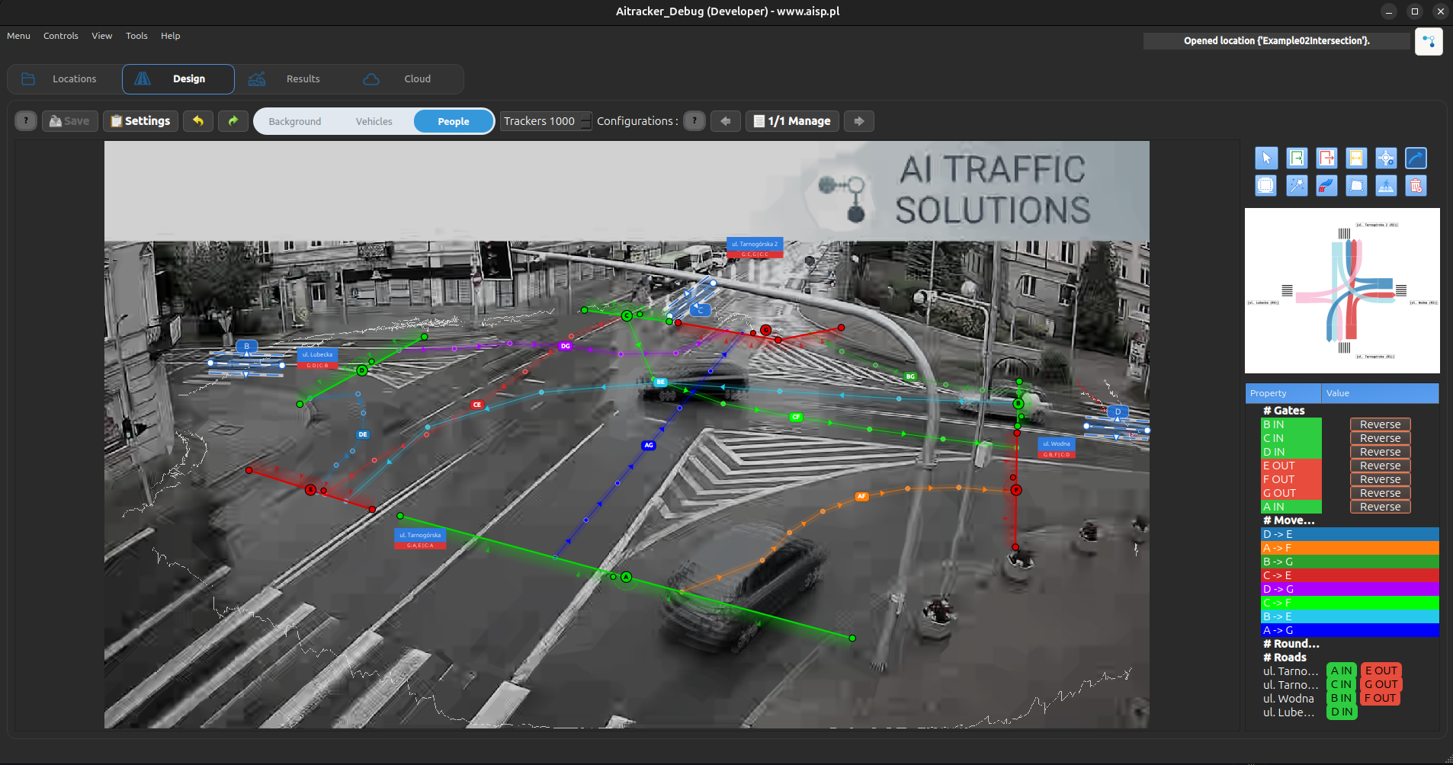
Task: Click gate marker F on red line
Action: [1016, 490]
